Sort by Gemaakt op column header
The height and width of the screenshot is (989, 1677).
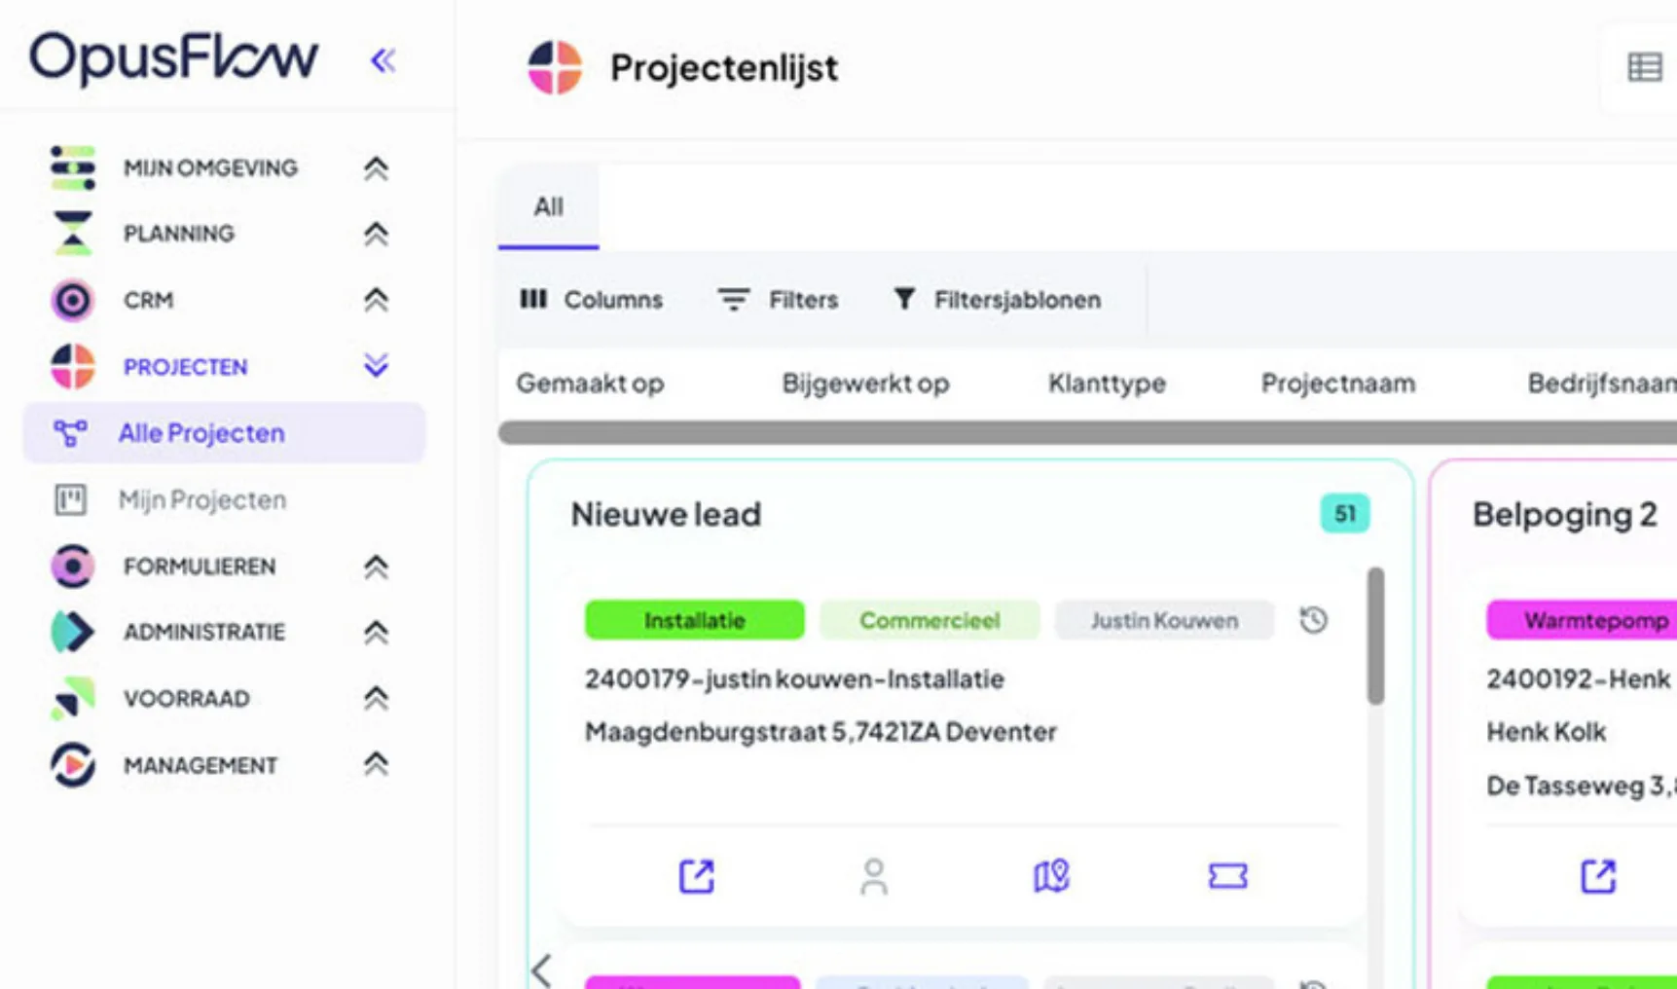point(590,384)
